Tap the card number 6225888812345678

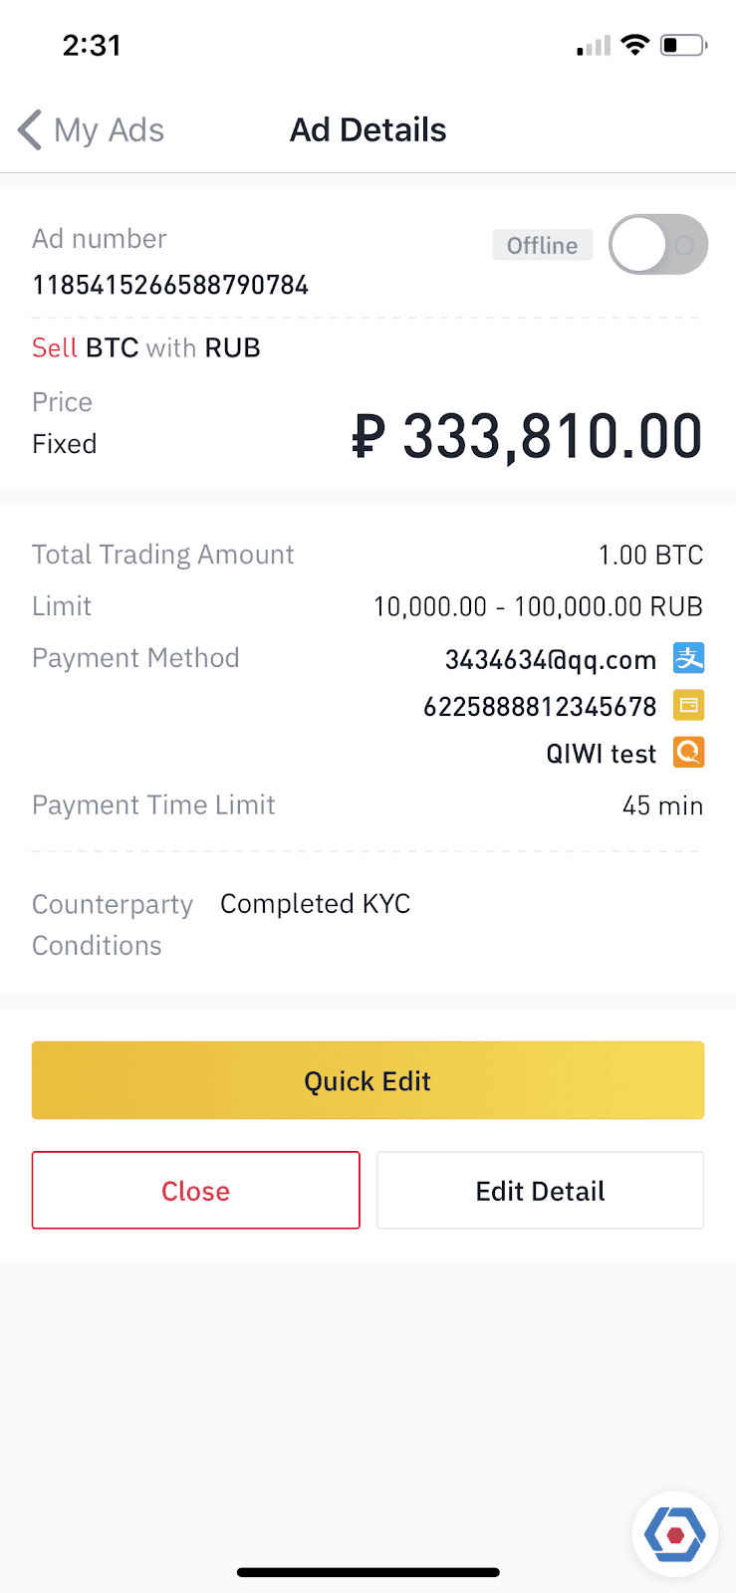tap(540, 707)
